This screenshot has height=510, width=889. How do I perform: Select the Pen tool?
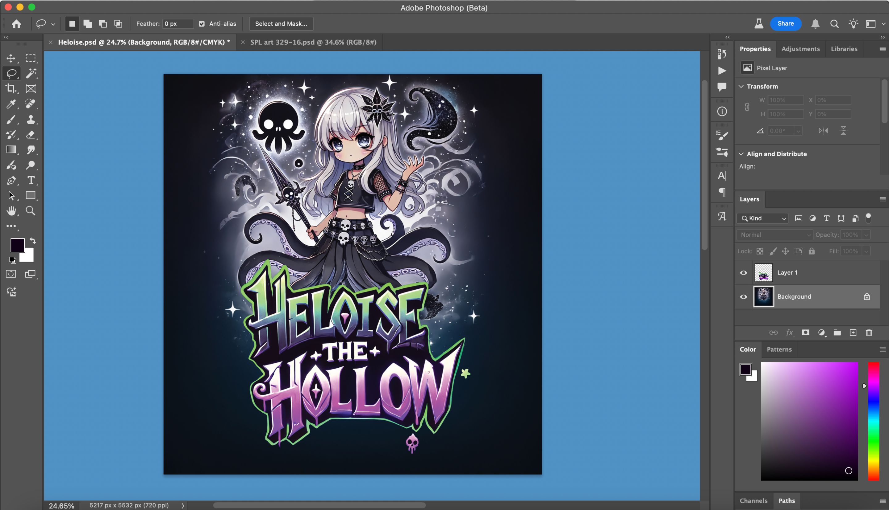click(11, 180)
